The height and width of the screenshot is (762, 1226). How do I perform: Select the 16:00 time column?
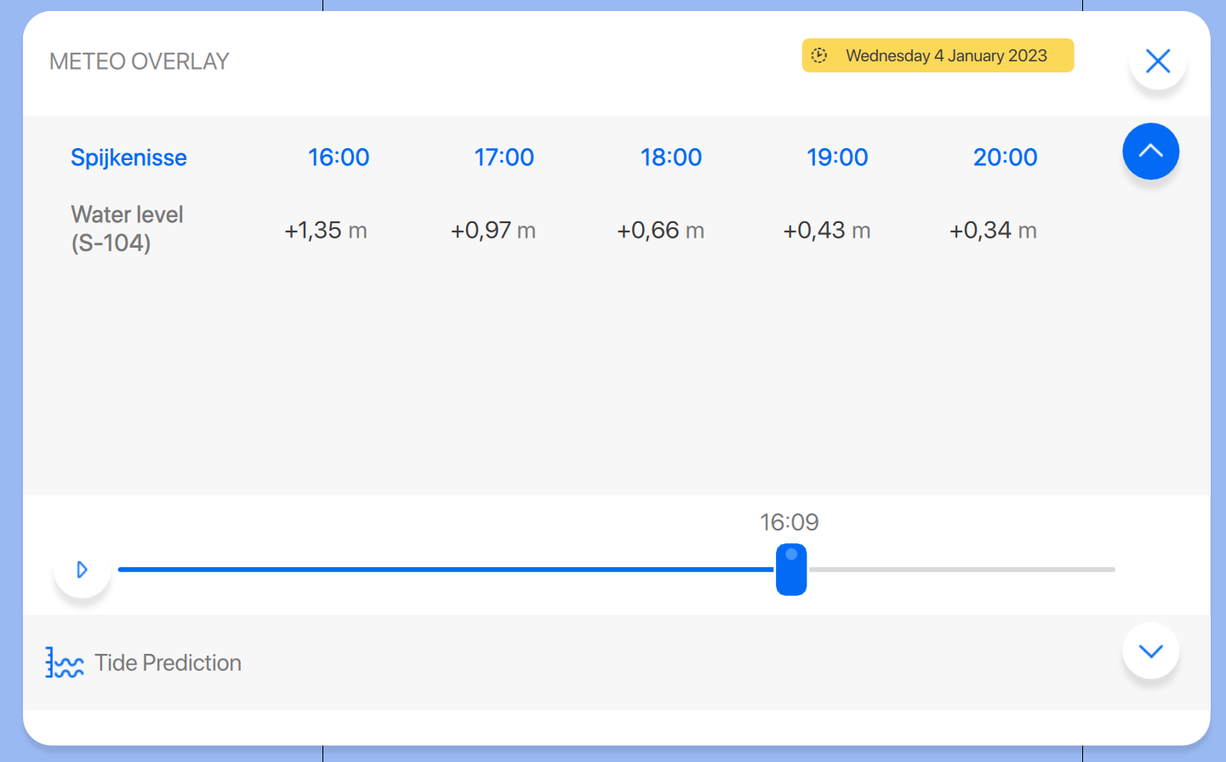pos(339,158)
